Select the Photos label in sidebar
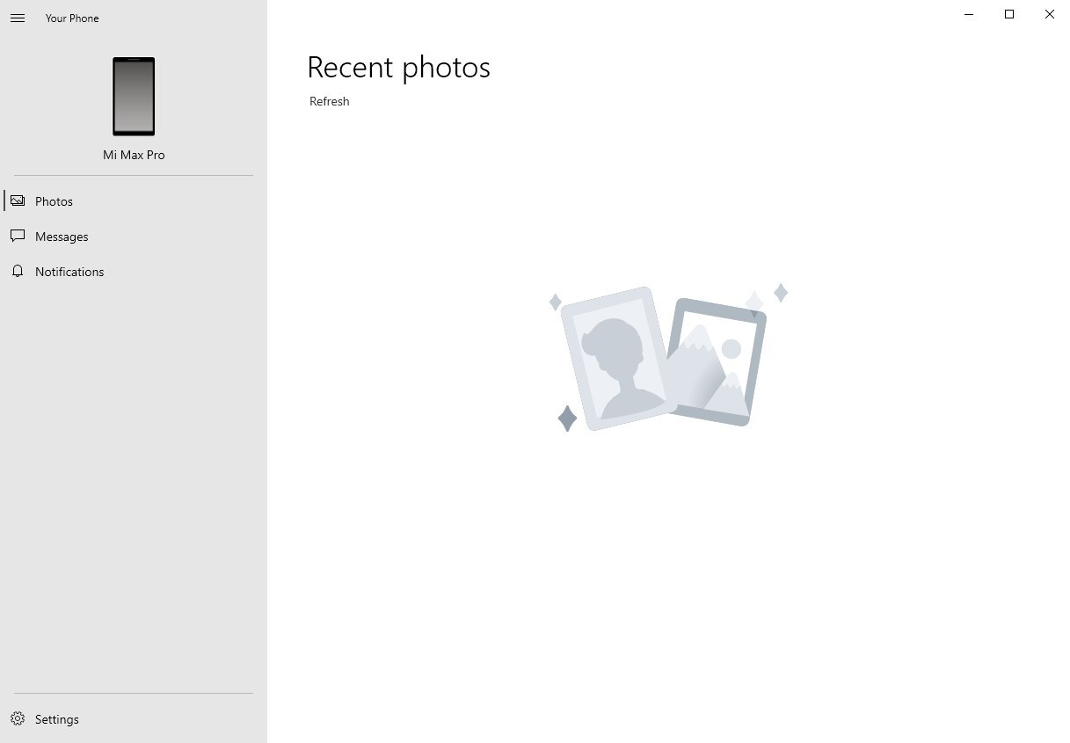The height and width of the screenshot is (743, 1070). click(54, 201)
